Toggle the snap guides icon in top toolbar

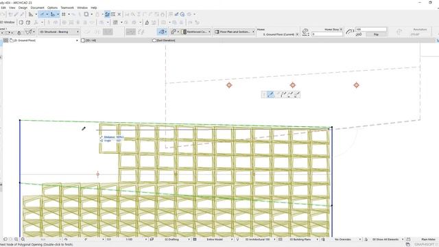[x=52, y=14]
